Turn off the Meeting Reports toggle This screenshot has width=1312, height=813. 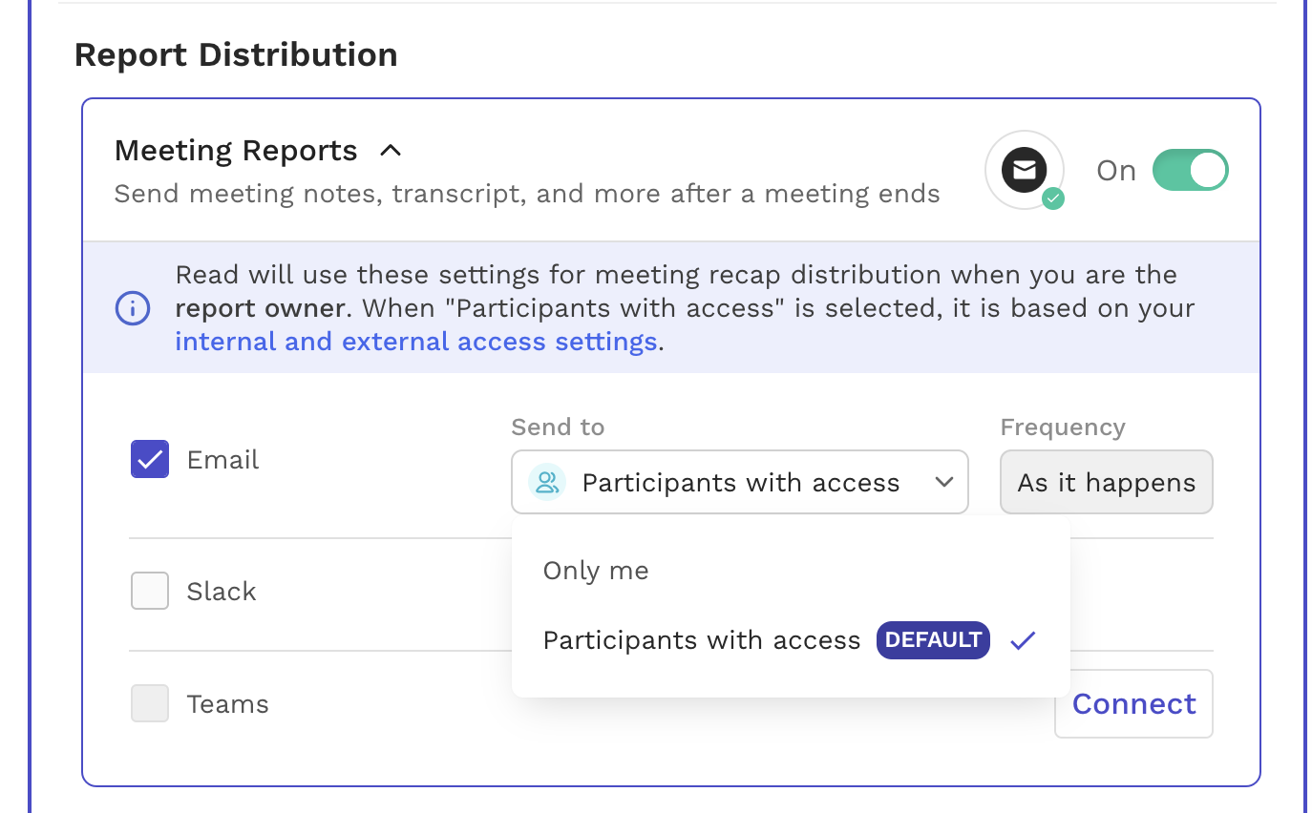click(1190, 170)
